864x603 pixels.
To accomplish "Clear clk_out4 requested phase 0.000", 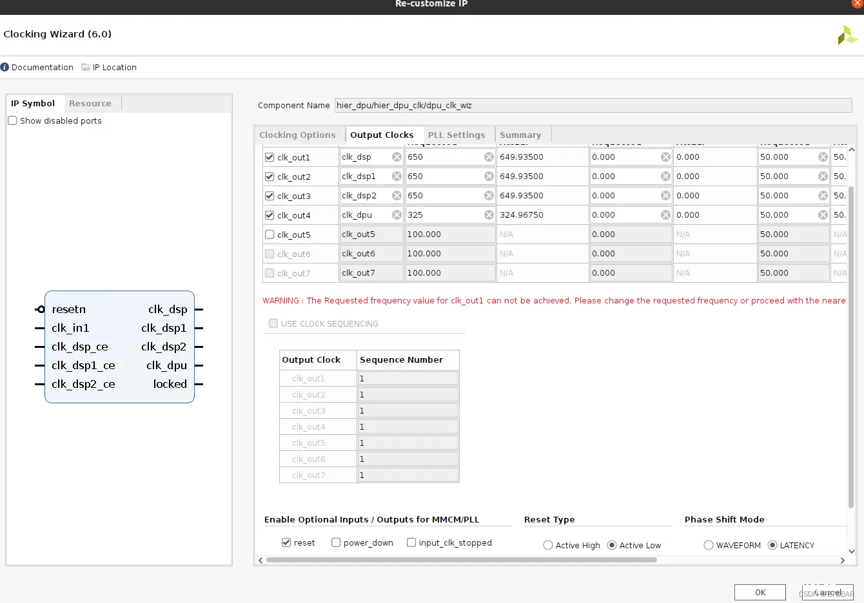I will click(665, 215).
